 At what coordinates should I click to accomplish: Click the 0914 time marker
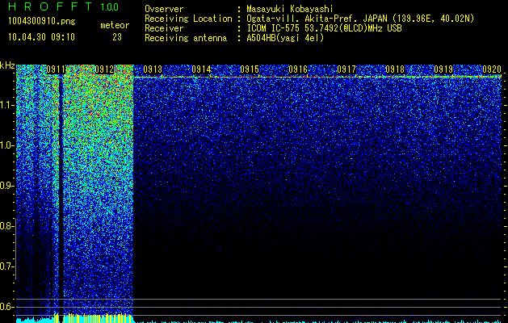click(201, 69)
